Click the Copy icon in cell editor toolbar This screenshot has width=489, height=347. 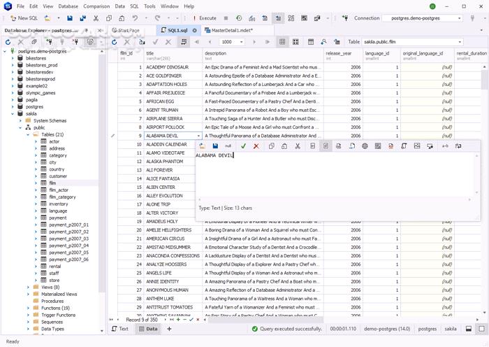[271, 146]
